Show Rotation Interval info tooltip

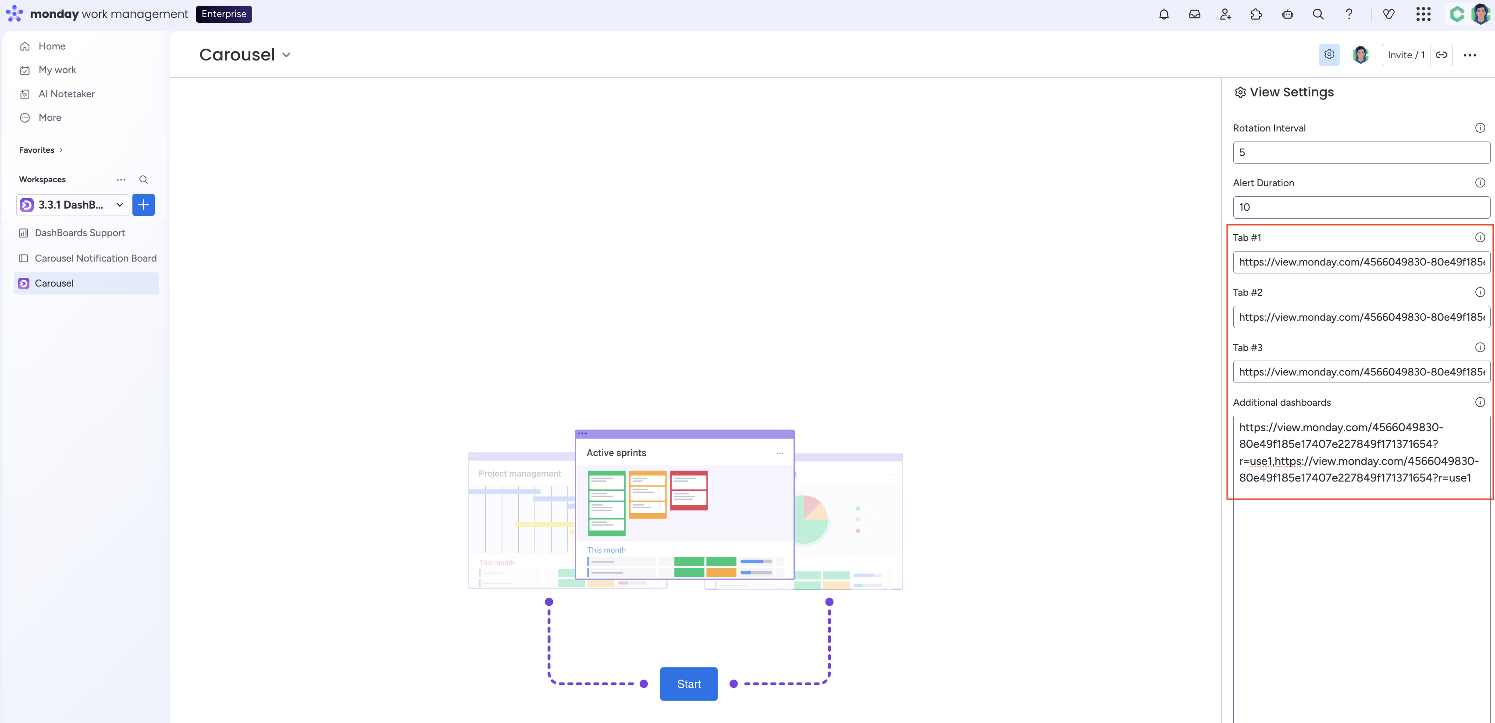click(x=1480, y=128)
